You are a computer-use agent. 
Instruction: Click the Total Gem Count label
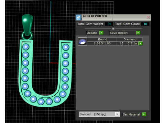[x=128, y=24]
